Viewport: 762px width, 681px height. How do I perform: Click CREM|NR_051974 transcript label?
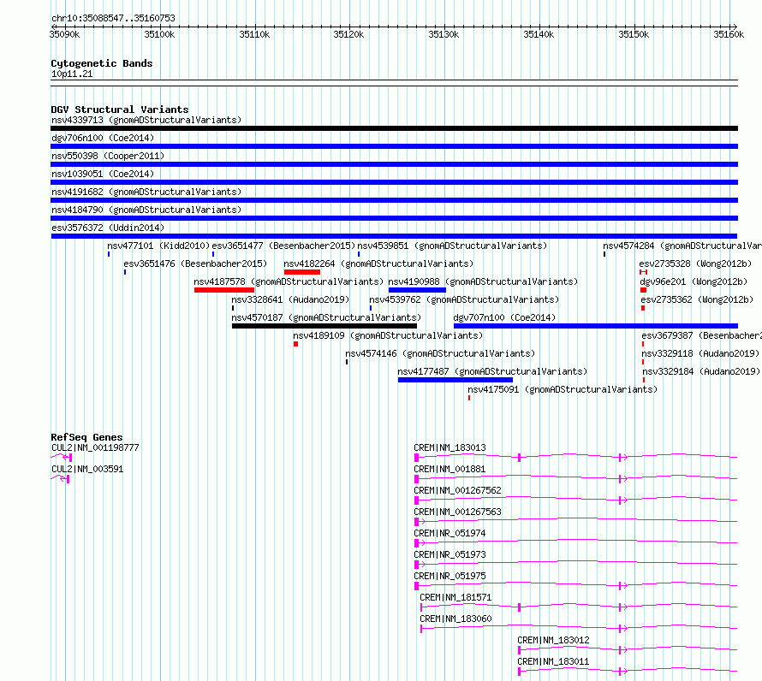[449, 533]
